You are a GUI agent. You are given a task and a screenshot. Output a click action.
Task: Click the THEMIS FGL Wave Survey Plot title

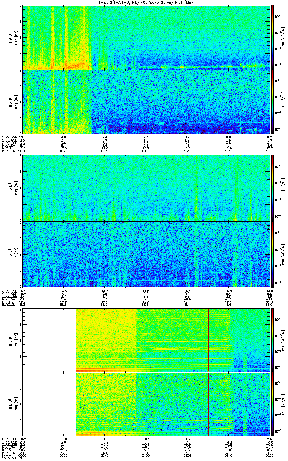coord(146,2)
